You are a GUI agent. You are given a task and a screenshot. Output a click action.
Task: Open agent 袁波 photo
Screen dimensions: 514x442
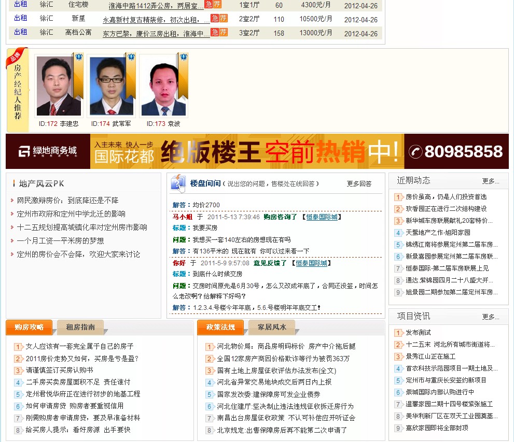click(x=163, y=86)
